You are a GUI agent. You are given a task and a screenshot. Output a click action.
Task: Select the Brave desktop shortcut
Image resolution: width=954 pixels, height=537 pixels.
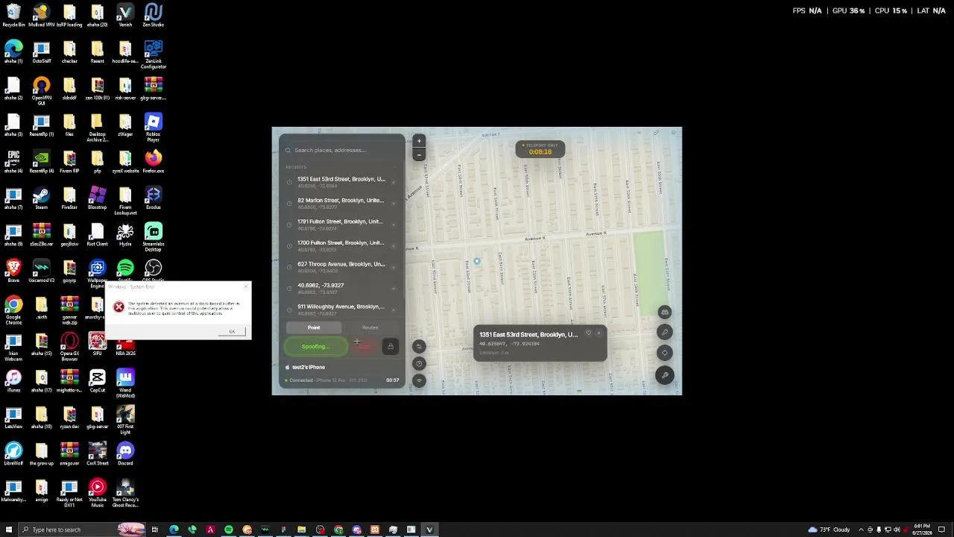click(x=13, y=271)
